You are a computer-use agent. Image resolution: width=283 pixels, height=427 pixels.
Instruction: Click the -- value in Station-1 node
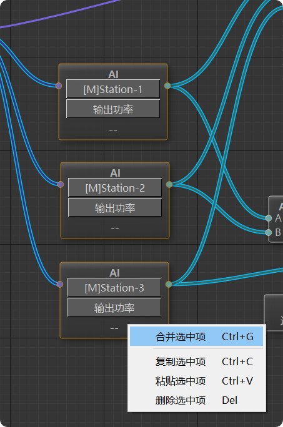pyautogui.click(x=113, y=130)
